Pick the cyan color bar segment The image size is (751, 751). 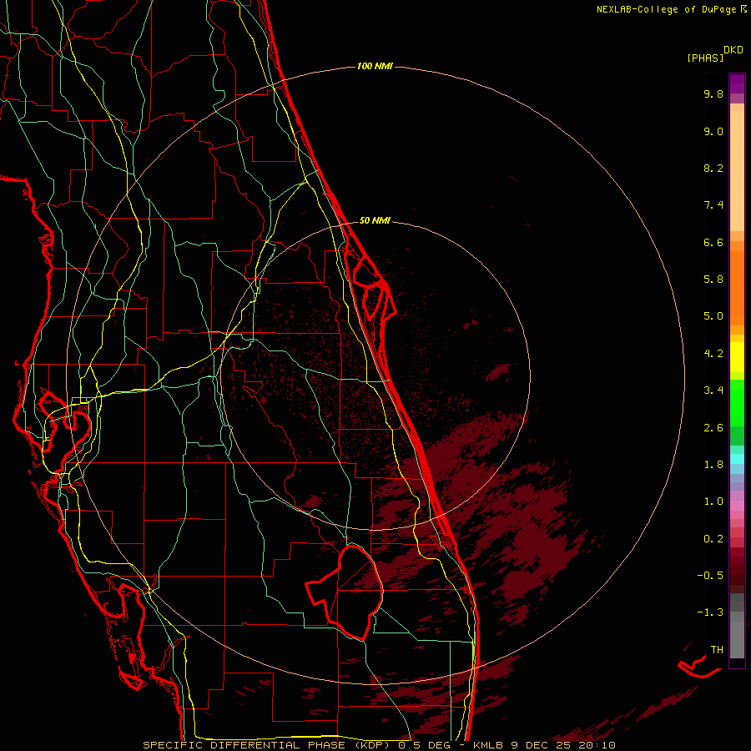pyautogui.click(x=737, y=459)
